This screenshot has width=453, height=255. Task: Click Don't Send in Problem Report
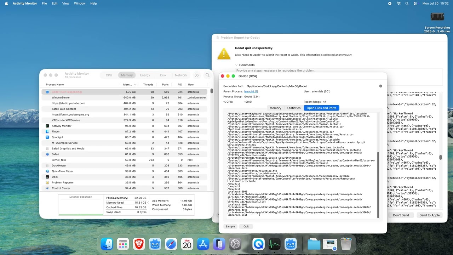click(x=401, y=215)
